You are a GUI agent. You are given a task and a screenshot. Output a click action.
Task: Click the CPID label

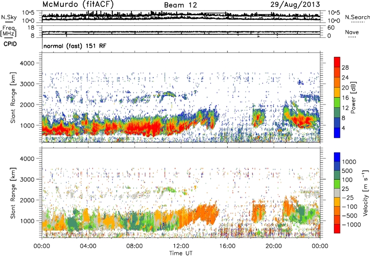point(10,44)
